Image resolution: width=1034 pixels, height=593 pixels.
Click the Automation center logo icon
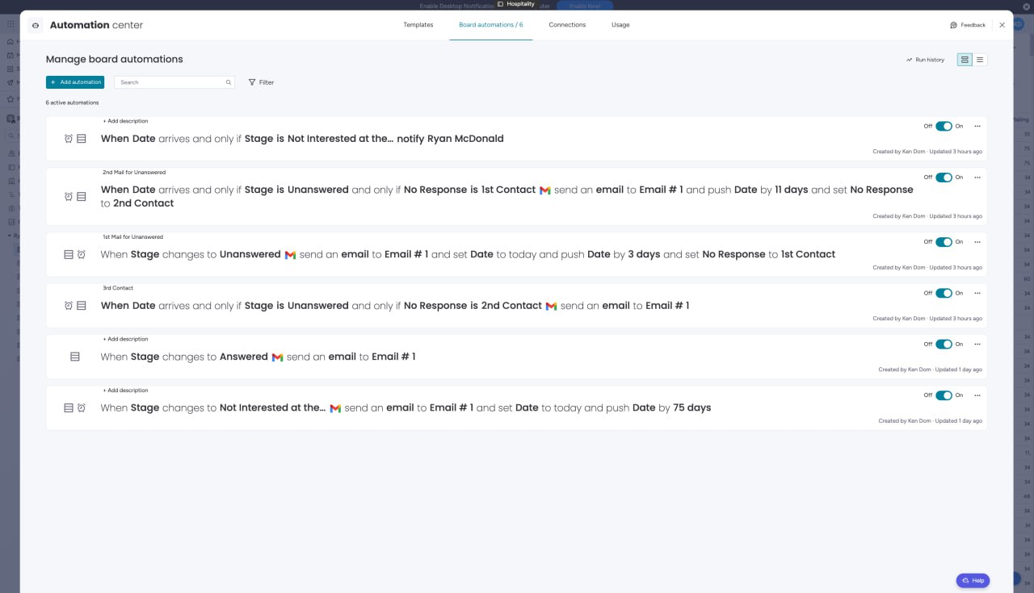pyautogui.click(x=35, y=25)
